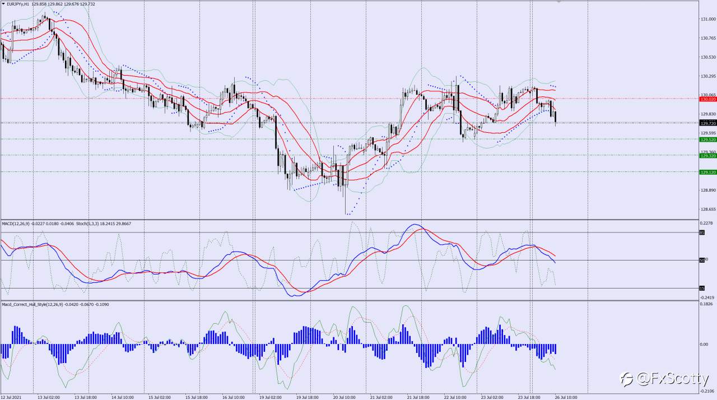The width and height of the screenshot is (717, 400).
Task: Click the 22 Jul 10:00 time label
Action: [455, 397]
